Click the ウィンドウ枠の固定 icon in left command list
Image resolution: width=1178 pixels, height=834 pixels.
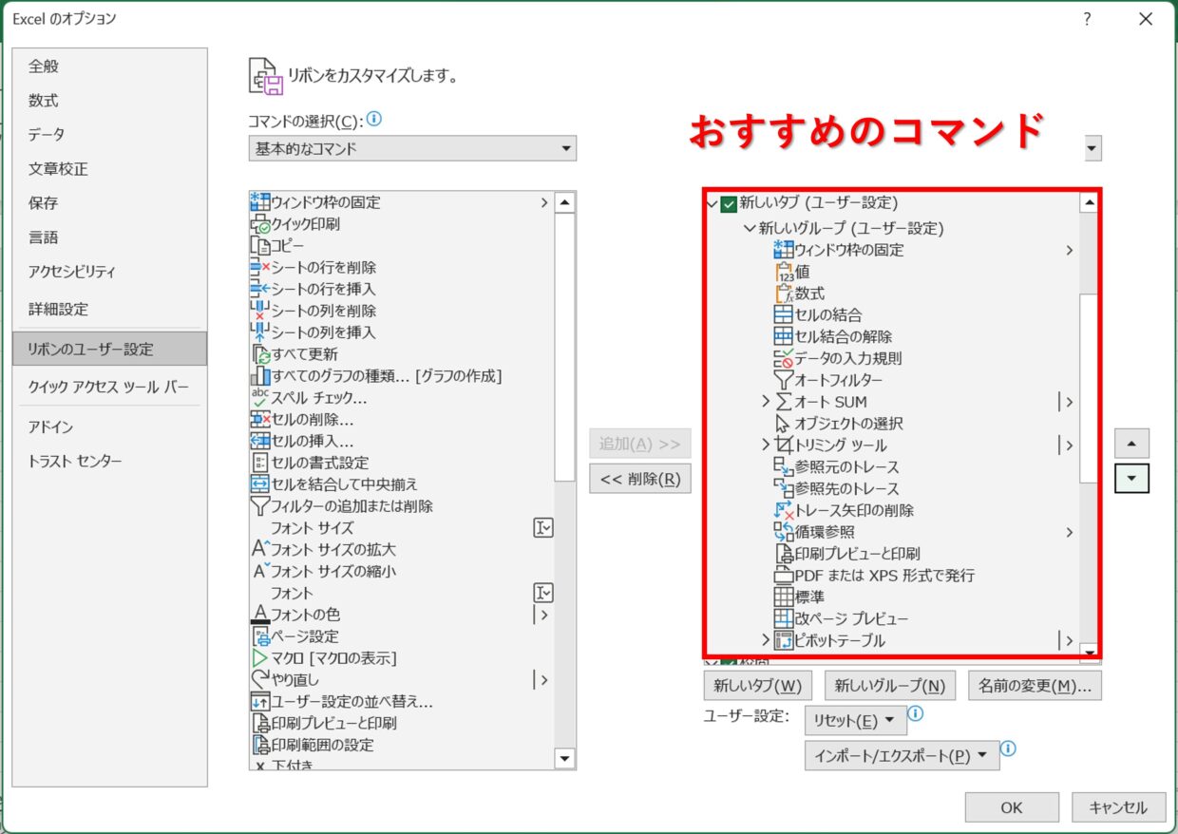pyautogui.click(x=260, y=202)
